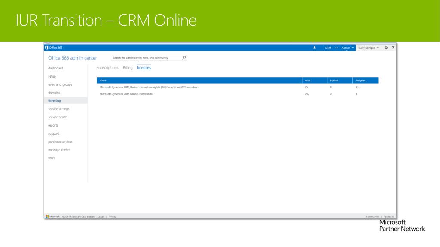The image size is (440, 247).
Task: Open support in the sidebar
Action: pos(54,133)
